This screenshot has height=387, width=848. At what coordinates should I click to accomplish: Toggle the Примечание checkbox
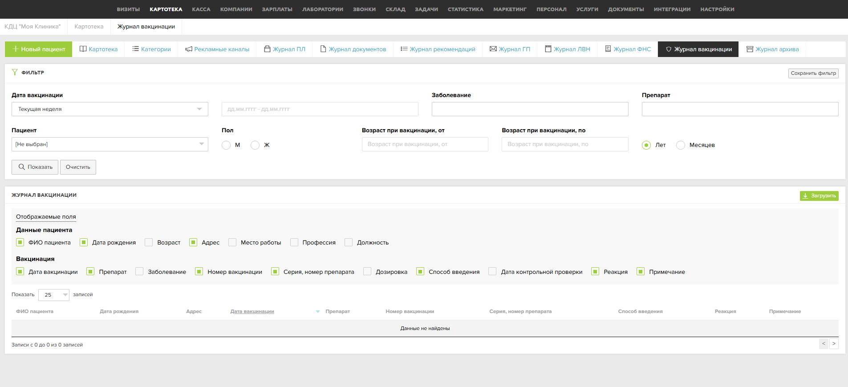641,271
